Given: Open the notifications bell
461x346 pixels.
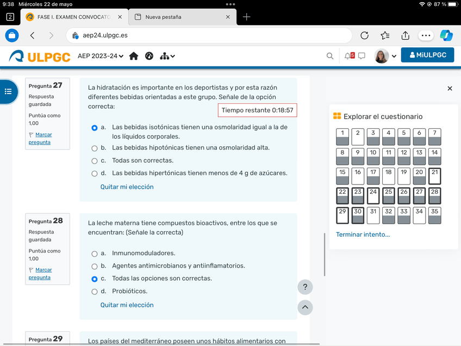Looking at the screenshot, I should pyautogui.click(x=348, y=55).
